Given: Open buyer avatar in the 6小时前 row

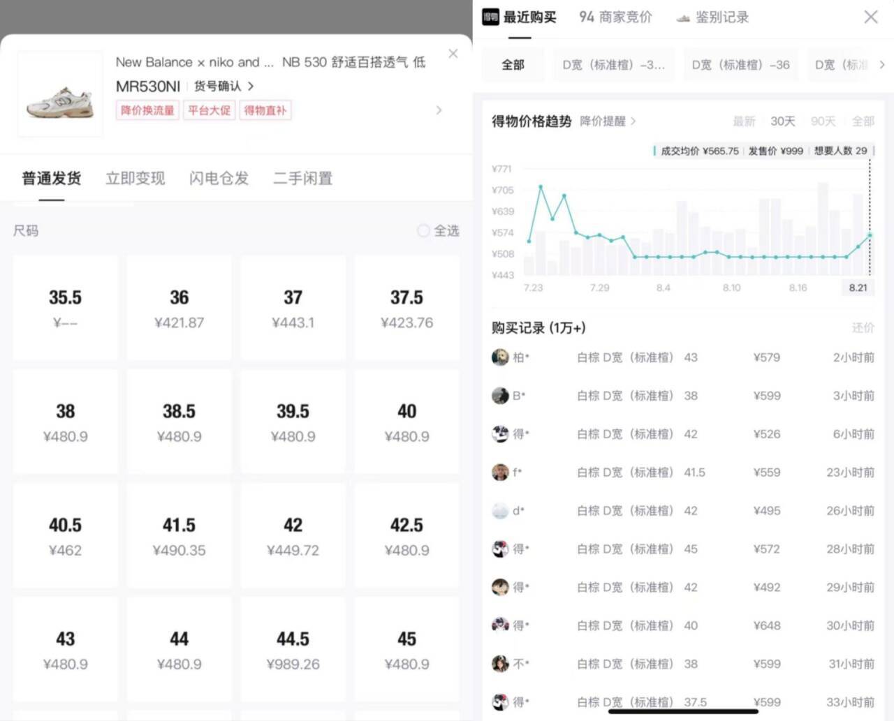Looking at the screenshot, I should point(500,434).
